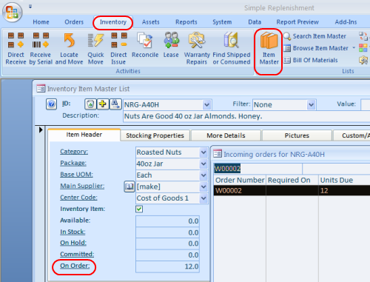Start a Quick Move
Image resolution: width=370 pixels, height=282 pixels.
[x=95, y=49]
